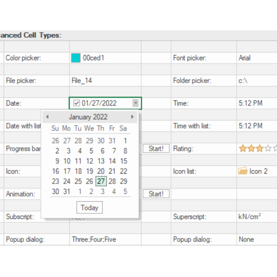Collapse the date picker dropdown arrow

(136, 103)
